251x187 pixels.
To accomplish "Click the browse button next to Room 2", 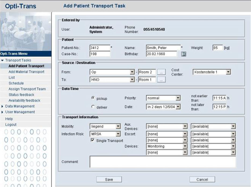I will point(161,72).
